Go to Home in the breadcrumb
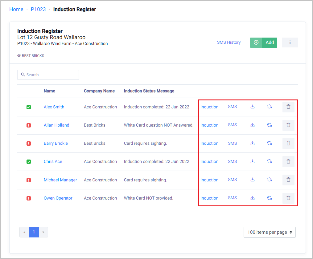This screenshot has width=313, height=259. [x=16, y=9]
